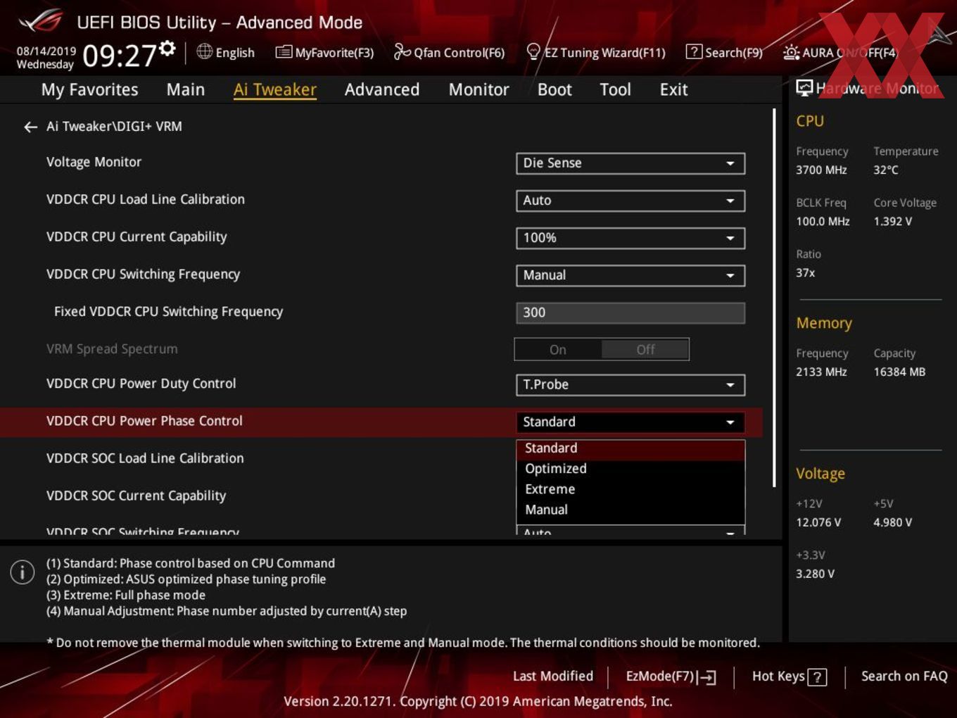Open Tool tab
This screenshot has height=718, width=957.
[x=615, y=89]
